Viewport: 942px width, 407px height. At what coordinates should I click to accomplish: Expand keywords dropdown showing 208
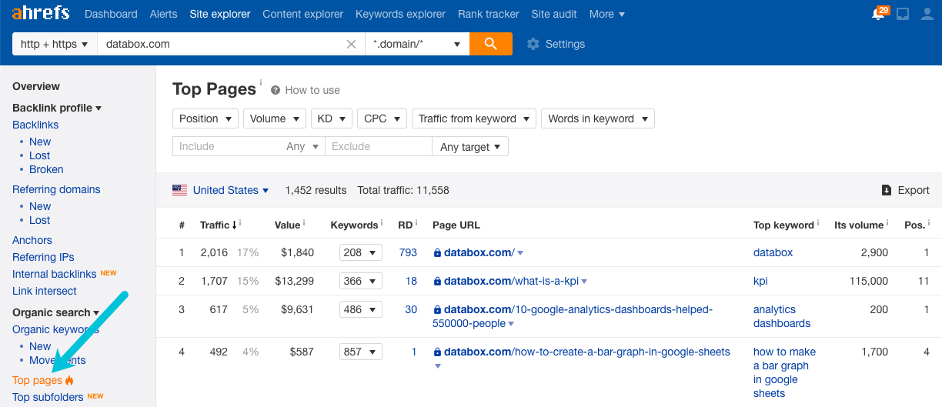pos(361,252)
